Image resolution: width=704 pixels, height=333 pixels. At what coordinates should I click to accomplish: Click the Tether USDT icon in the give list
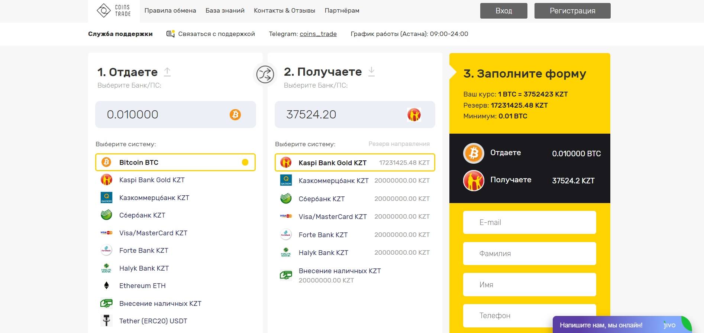(106, 320)
